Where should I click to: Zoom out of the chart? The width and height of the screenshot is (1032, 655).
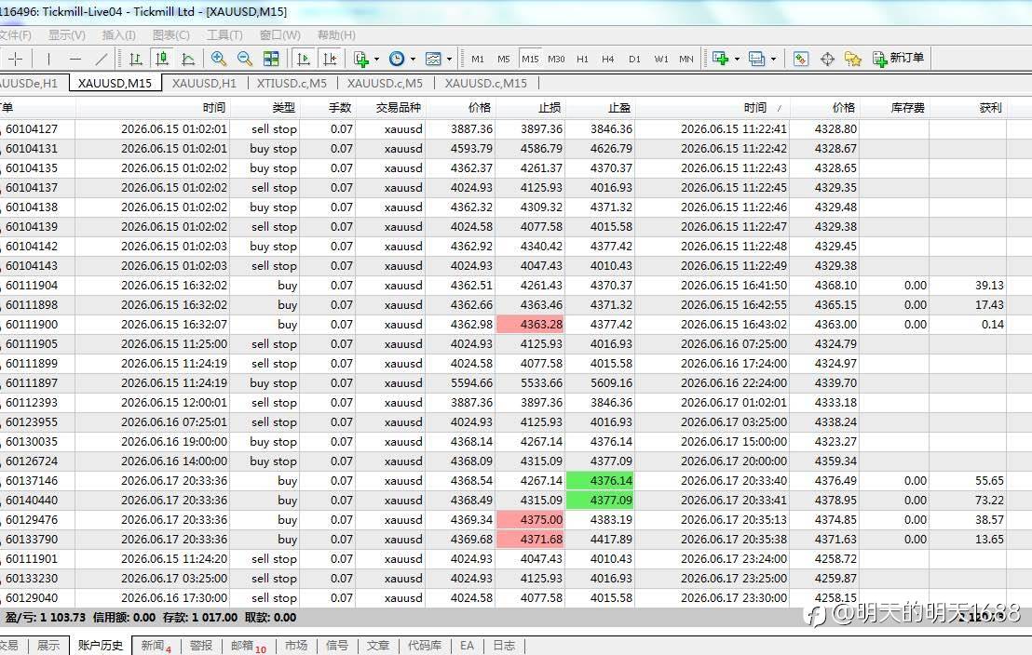click(x=245, y=59)
